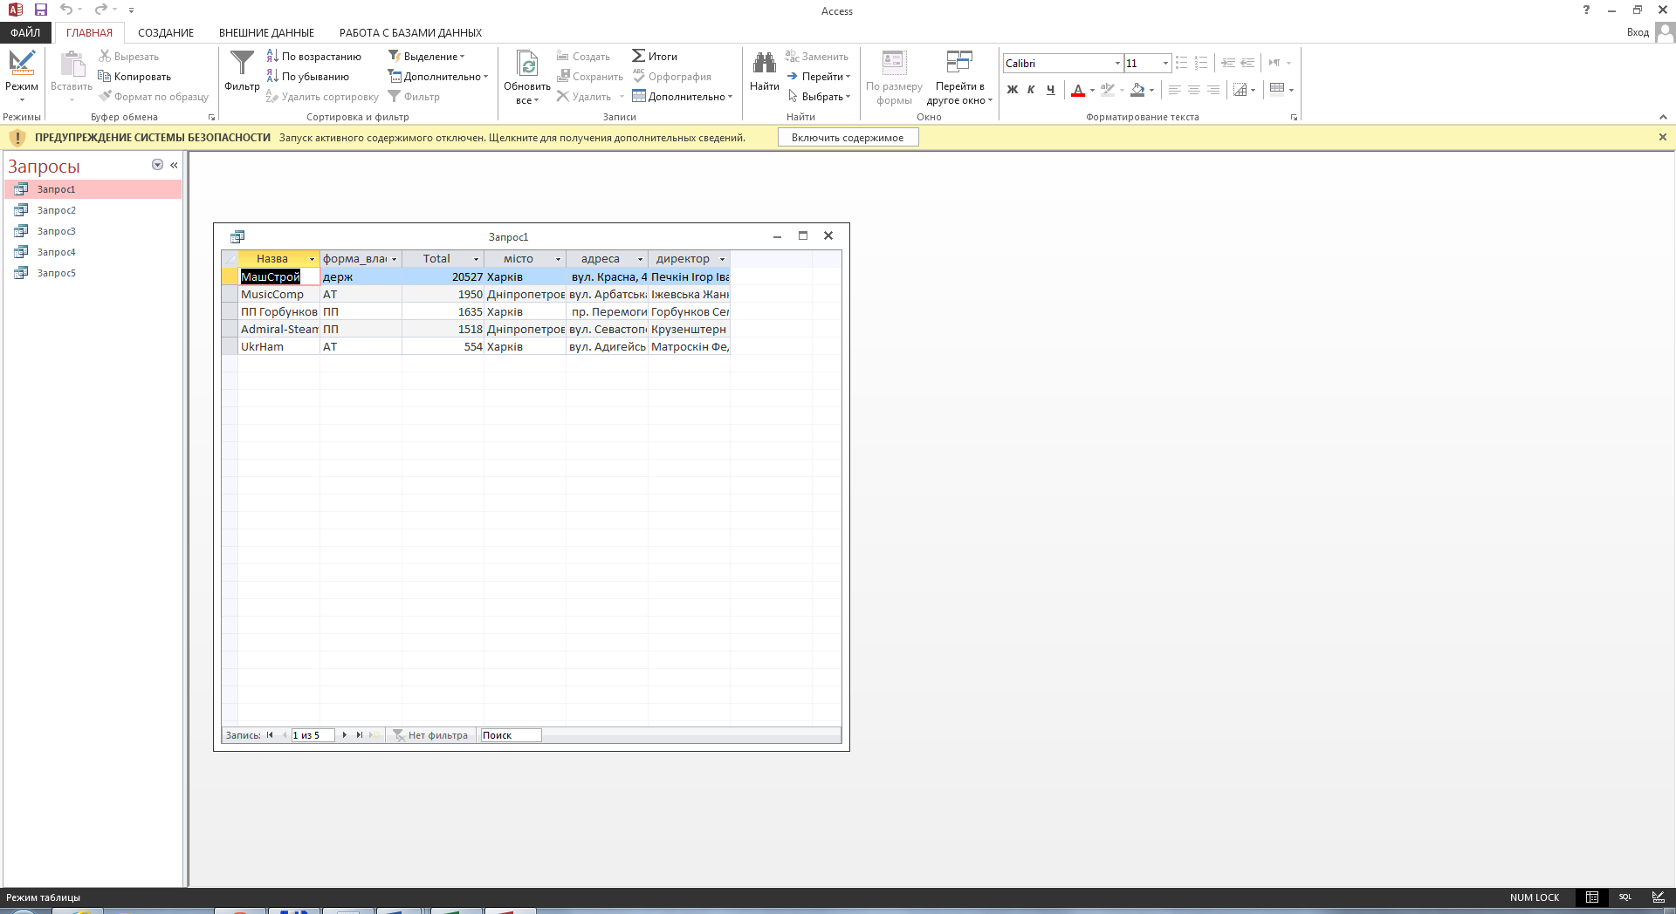This screenshot has width=1676, height=914.
Task: Sort ascending with По возрастанию
Action: tap(313, 56)
